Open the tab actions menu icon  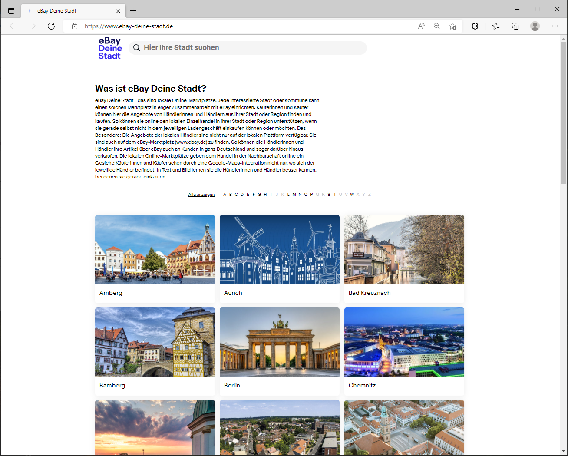(x=11, y=10)
